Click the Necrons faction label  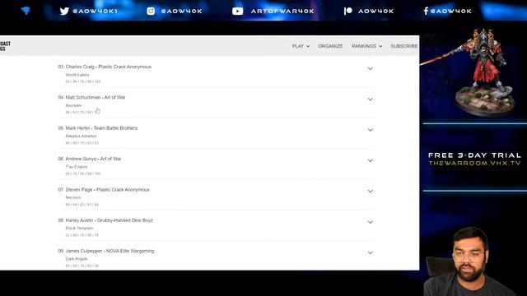click(x=73, y=197)
